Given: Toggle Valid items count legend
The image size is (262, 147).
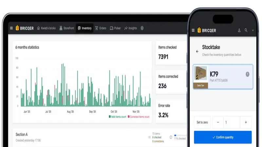Looking at the screenshot, I should (x=118, y=117).
